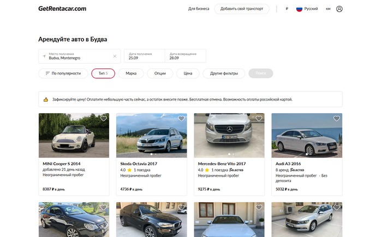Click the Дата получения field

tap(144, 56)
